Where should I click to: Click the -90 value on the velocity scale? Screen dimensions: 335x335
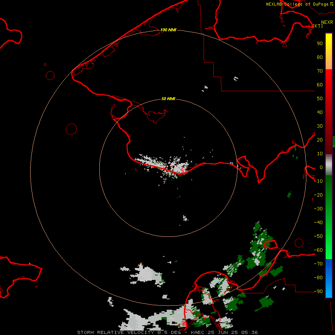click(x=318, y=291)
